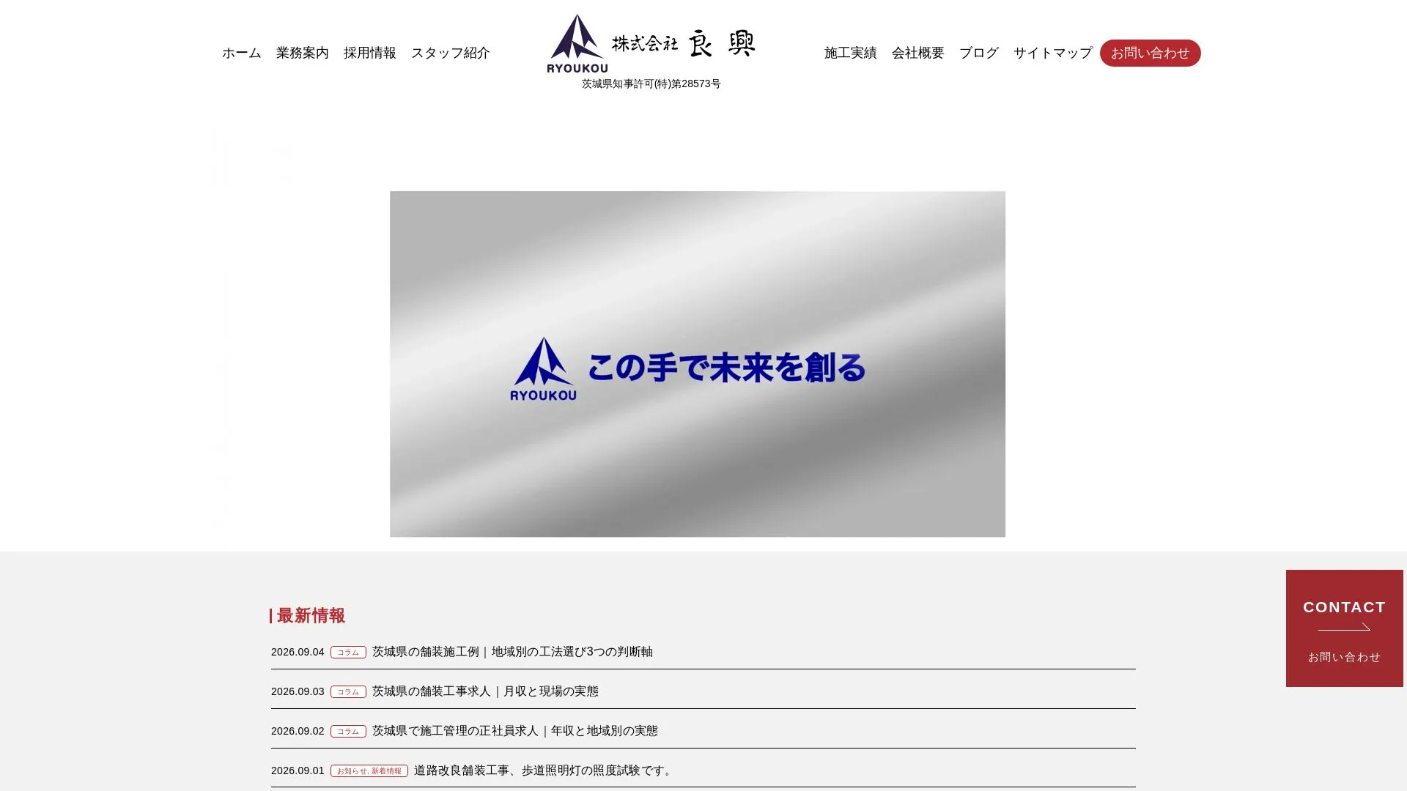Click the 茨城県知事許可(特)第28573号 text
The image size is (1407, 791).
pos(651,83)
